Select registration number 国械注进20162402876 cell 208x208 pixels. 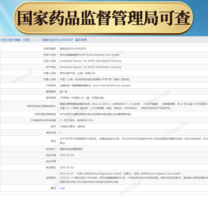(73, 49)
